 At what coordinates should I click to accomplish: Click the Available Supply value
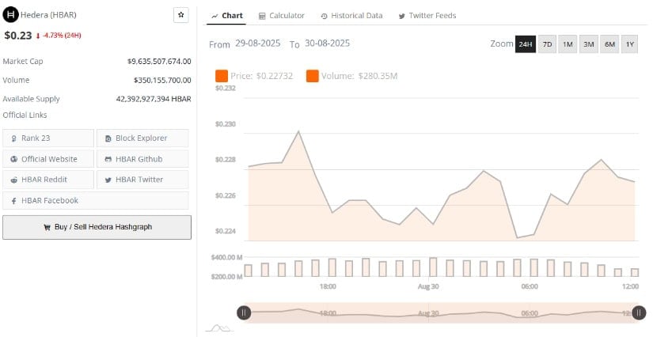click(x=154, y=99)
